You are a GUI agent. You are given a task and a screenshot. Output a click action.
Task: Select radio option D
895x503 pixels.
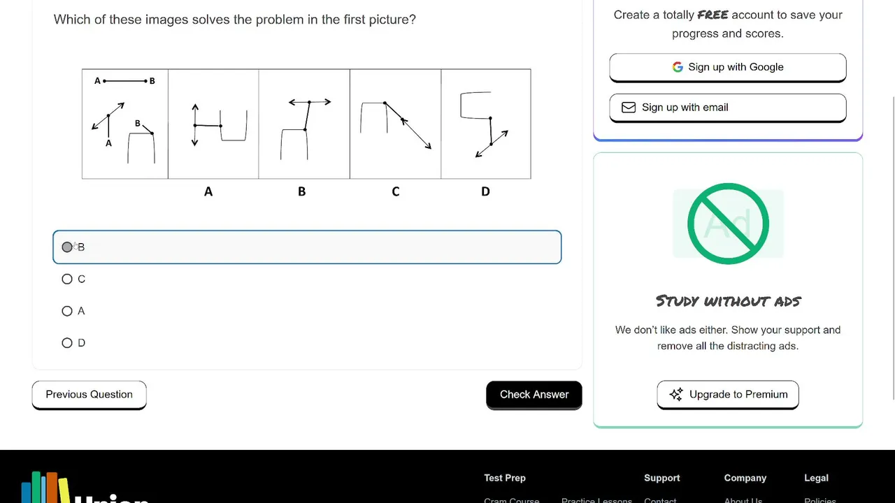(67, 343)
